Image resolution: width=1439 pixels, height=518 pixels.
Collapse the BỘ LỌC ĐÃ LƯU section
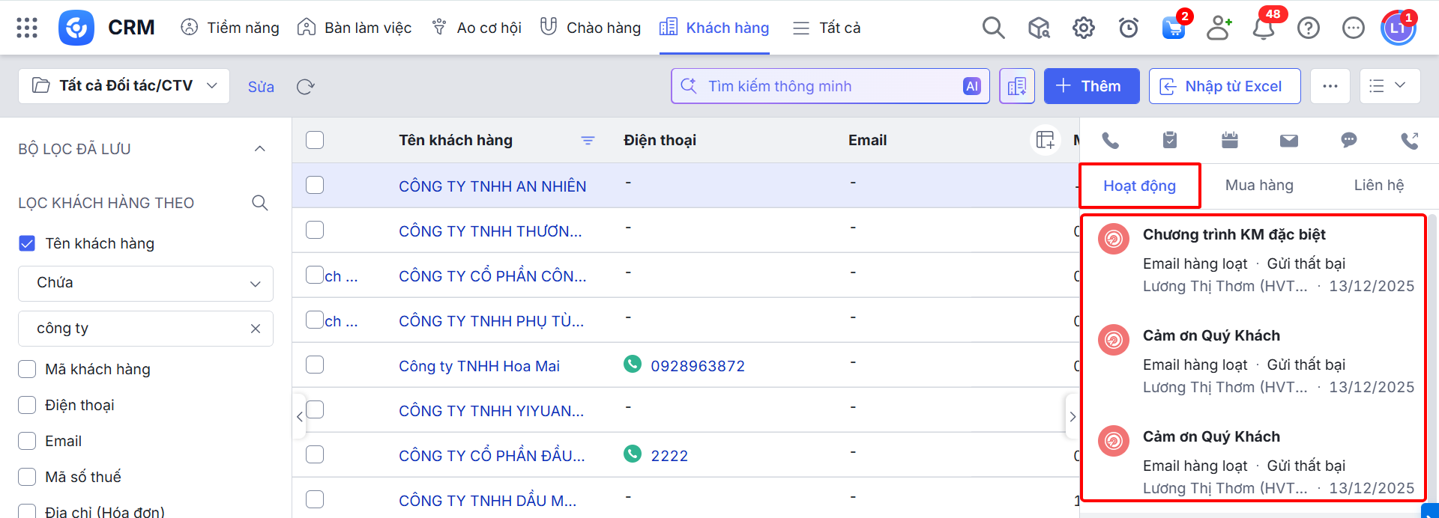pyautogui.click(x=259, y=149)
